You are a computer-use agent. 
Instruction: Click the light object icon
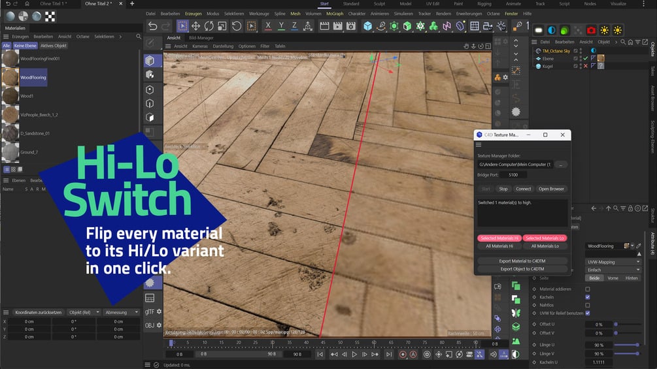[x=501, y=26]
